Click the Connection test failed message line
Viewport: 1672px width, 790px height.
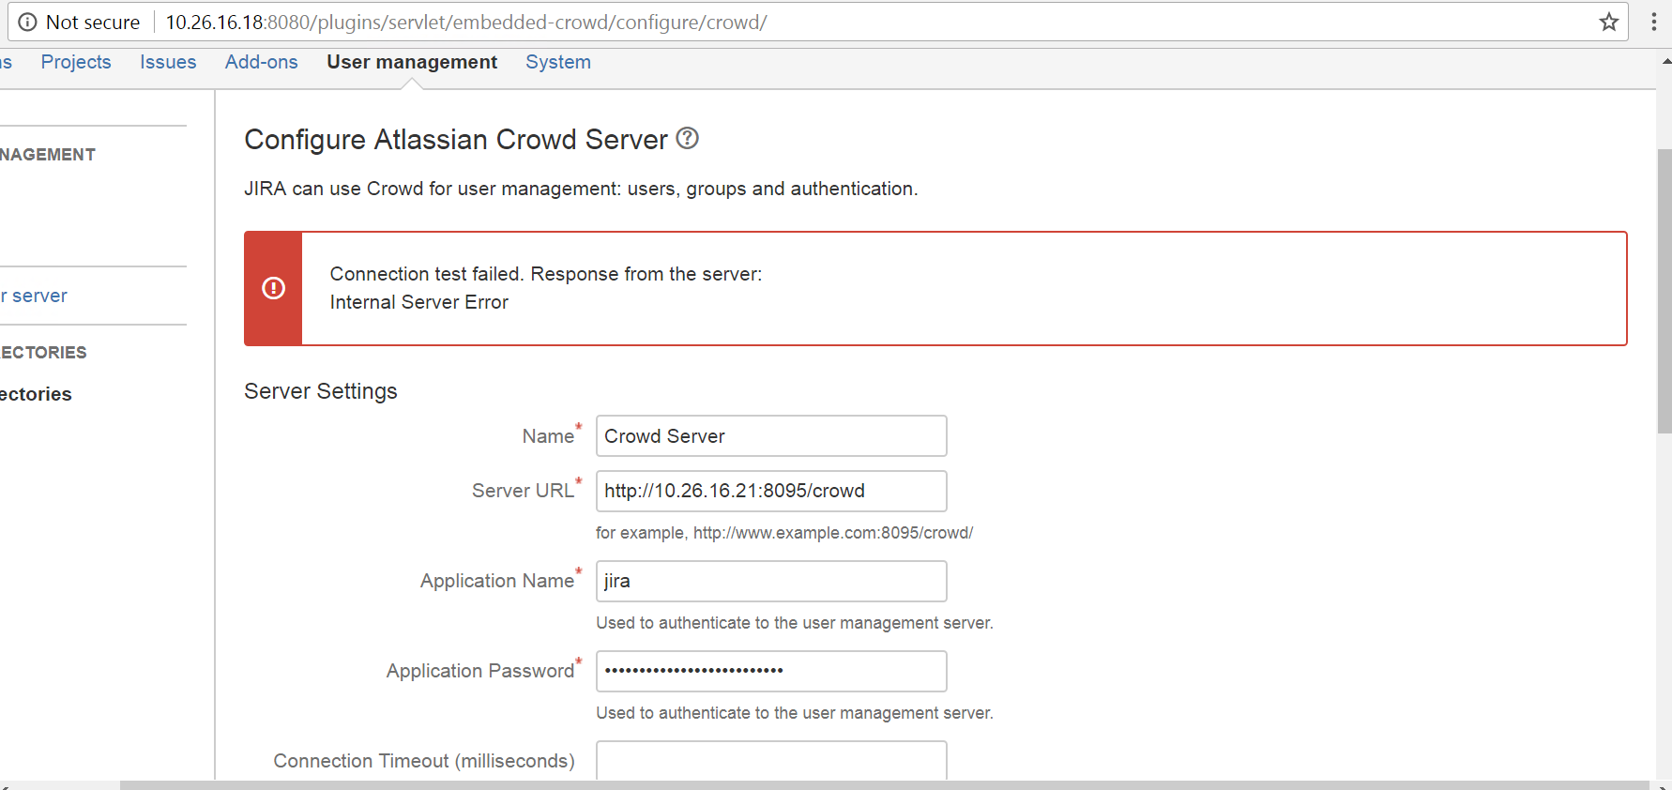pos(546,274)
